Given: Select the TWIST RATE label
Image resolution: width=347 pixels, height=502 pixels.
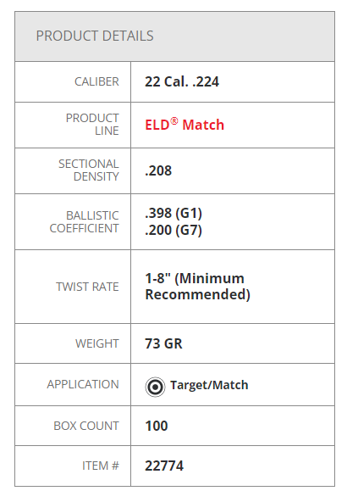Looking at the screenshot, I should pos(87,287).
